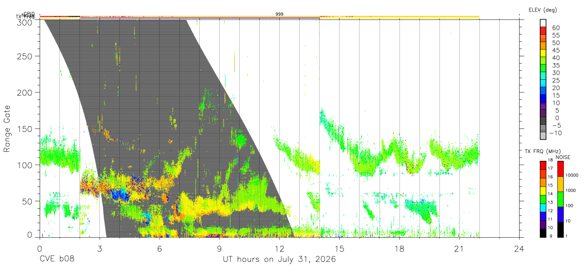The image size is (584, 269).
Task: Pick the green 100–1000 NOISE swatch
Action: click(560, 199)
